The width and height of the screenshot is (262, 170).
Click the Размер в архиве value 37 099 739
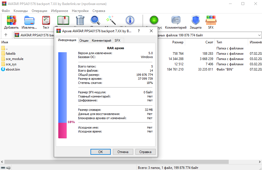tap(145, 79)
